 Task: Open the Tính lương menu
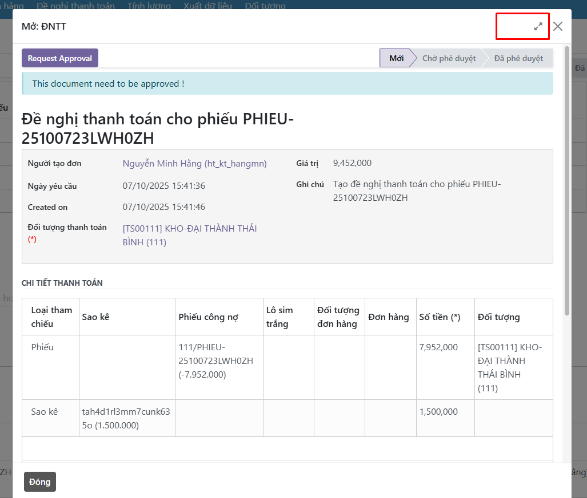(149, 6)
